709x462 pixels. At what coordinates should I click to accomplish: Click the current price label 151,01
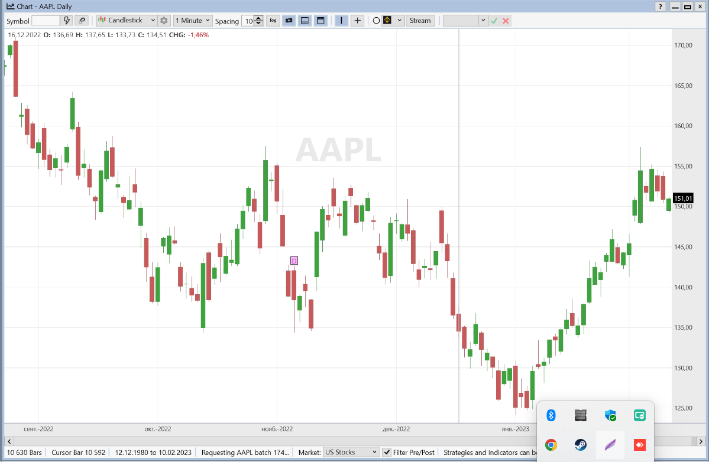pyautogui.click(x=683, y=199)
